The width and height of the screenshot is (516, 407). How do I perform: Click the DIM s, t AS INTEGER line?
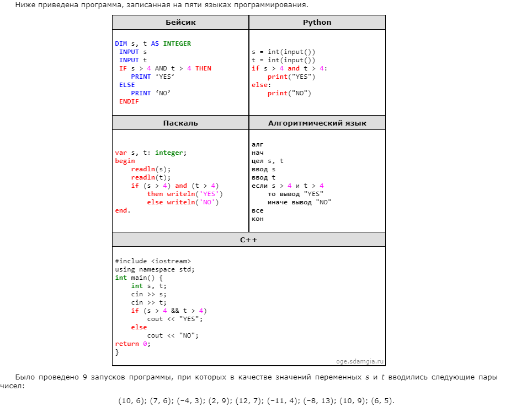tap(153, 44)
